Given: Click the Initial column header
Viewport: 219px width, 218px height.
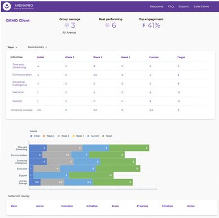Looking at the screenshot, I should coord(41,57).
